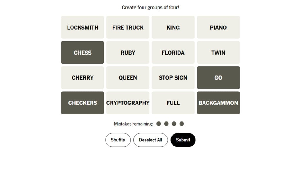Select the CHERRY tile
The image size is (301, 169).
[82, 77]
